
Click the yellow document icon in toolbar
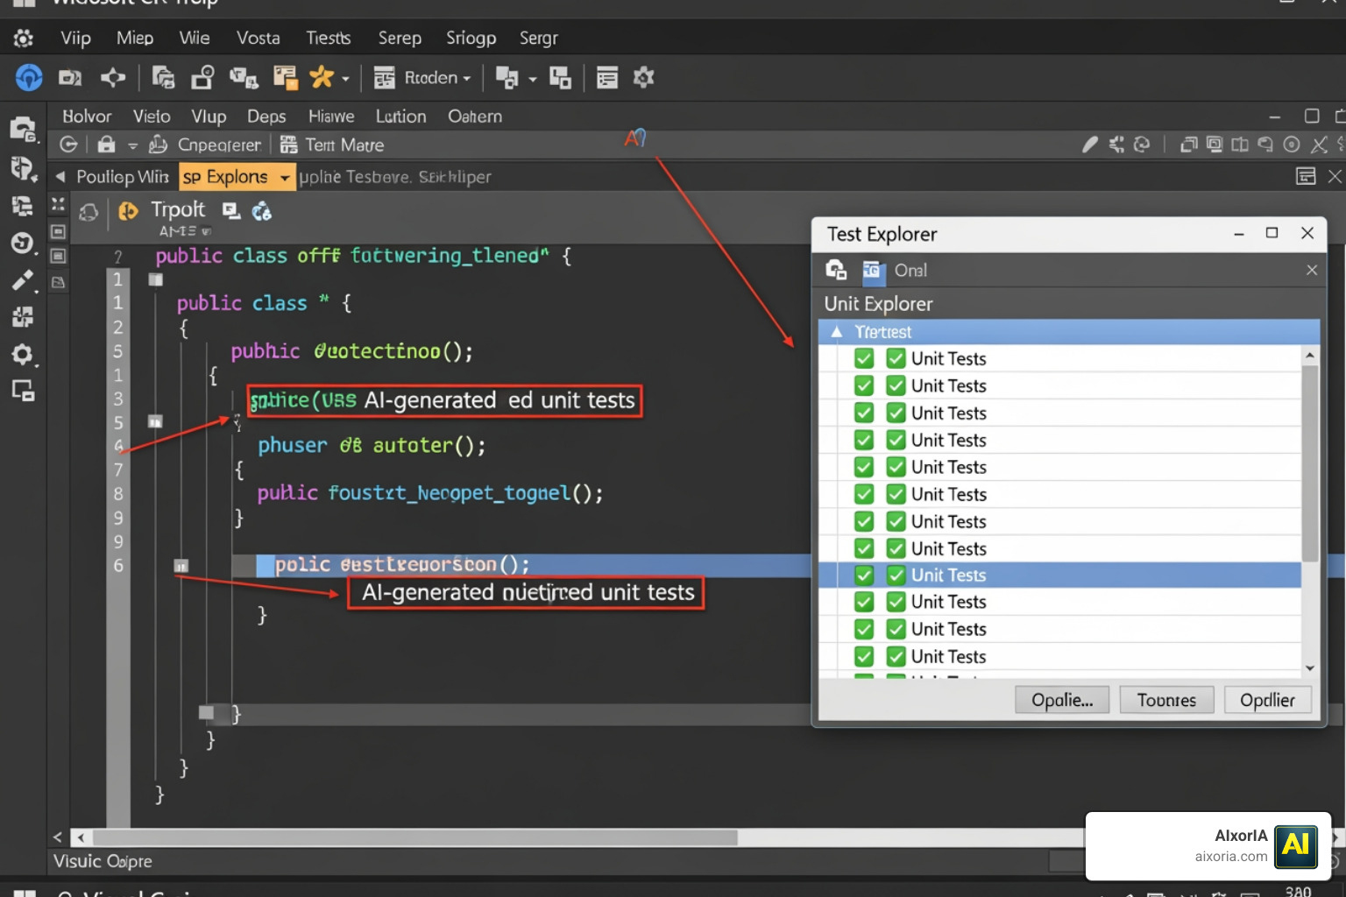[285, 77]
